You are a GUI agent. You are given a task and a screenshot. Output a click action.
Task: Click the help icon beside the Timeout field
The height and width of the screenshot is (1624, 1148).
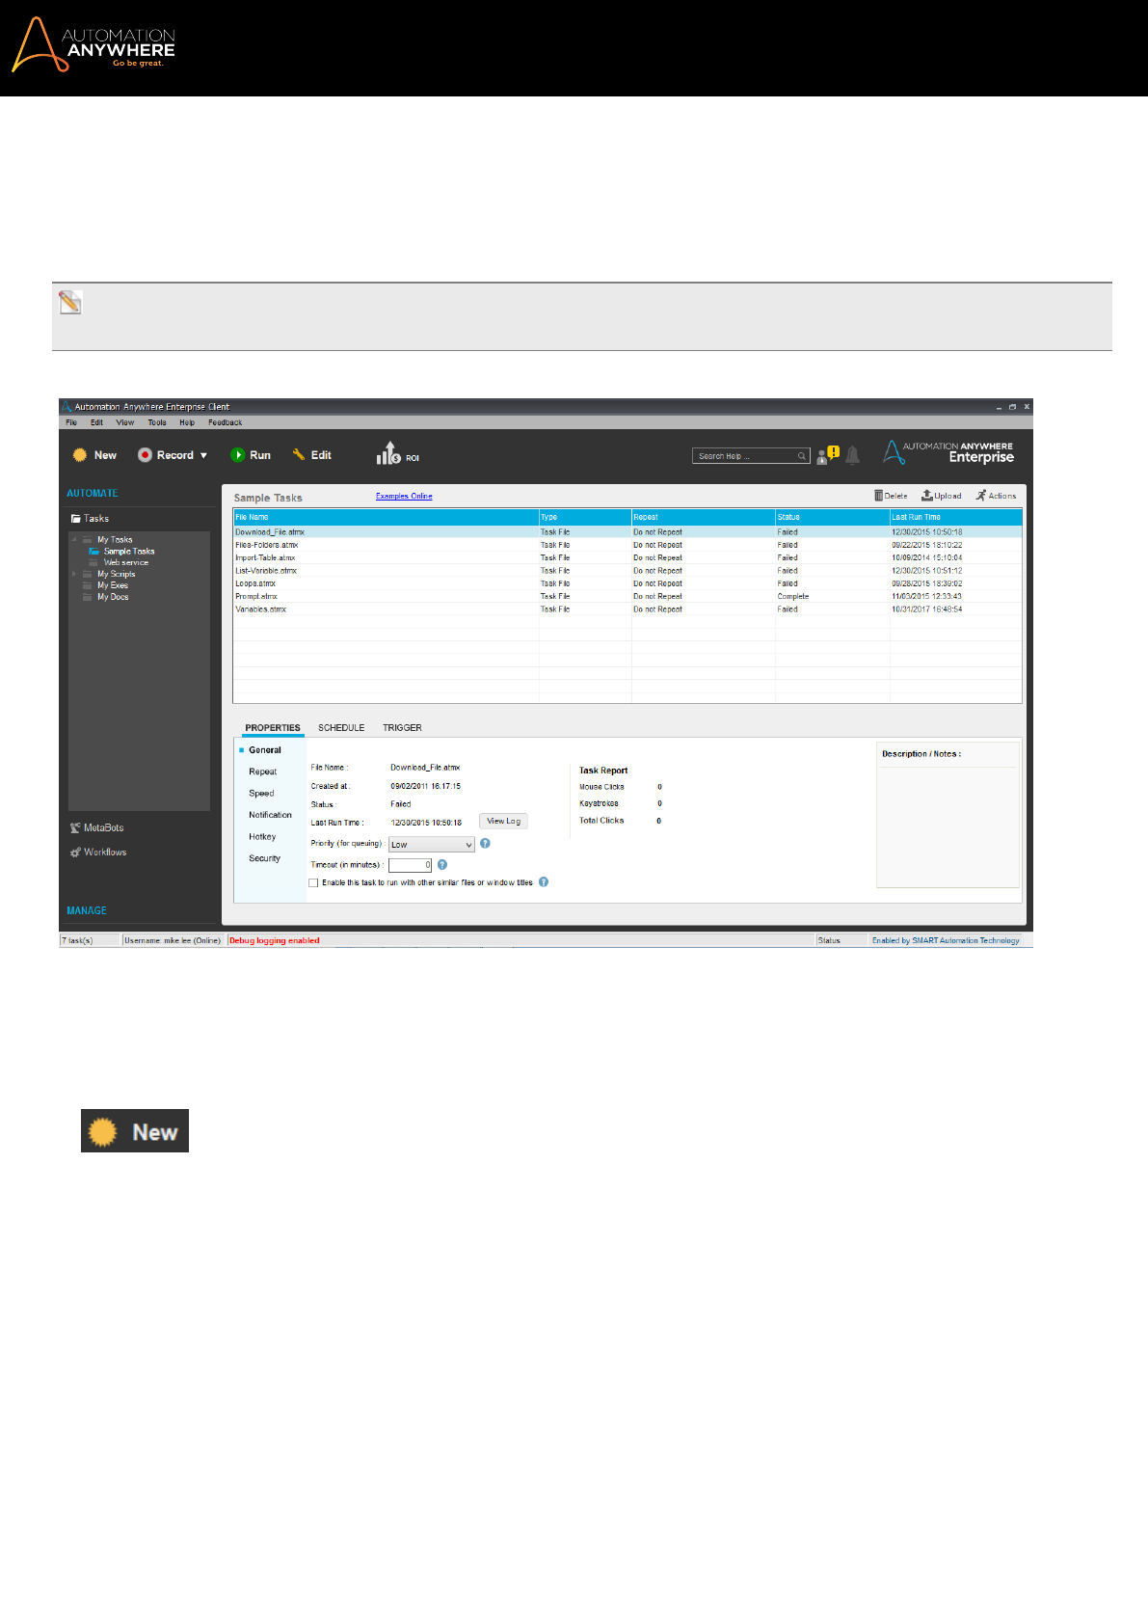(442, 865)
